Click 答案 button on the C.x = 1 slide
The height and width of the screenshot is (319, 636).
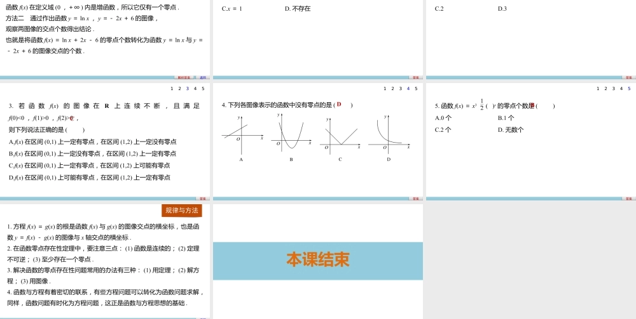click(x=416, y=77)
